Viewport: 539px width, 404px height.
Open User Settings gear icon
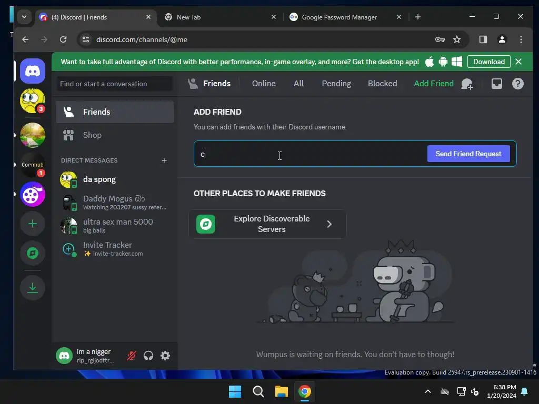(x=165, y=356)
